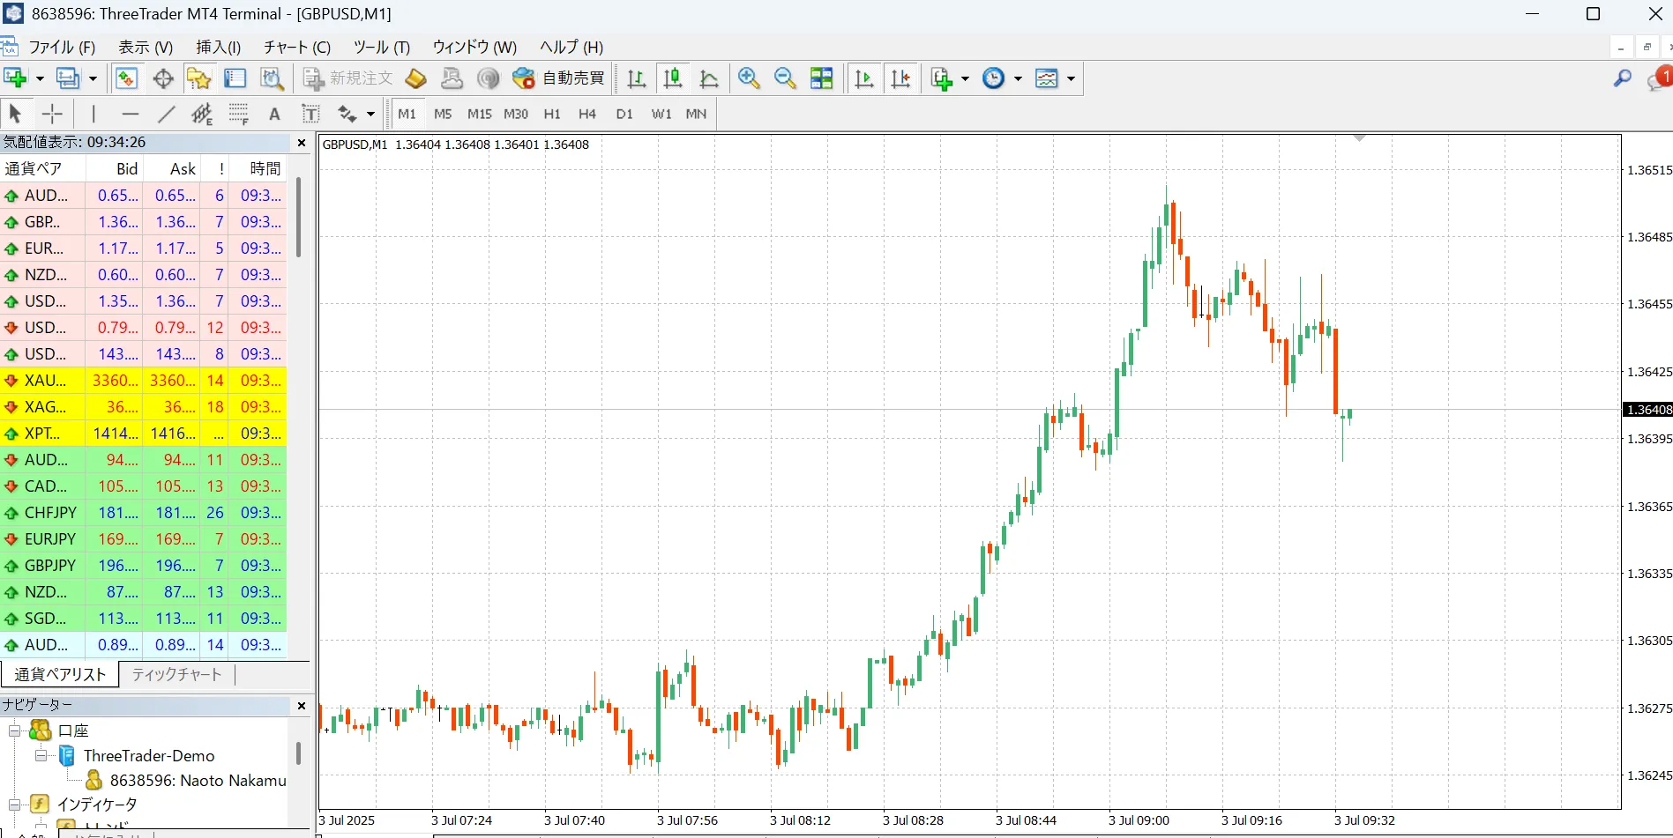
Task: Toggle chart shift icon
Action: point(900,78)
